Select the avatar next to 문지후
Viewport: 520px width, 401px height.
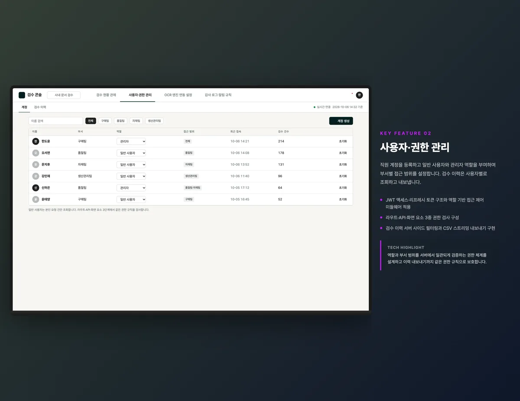click(x=36, y=165)
